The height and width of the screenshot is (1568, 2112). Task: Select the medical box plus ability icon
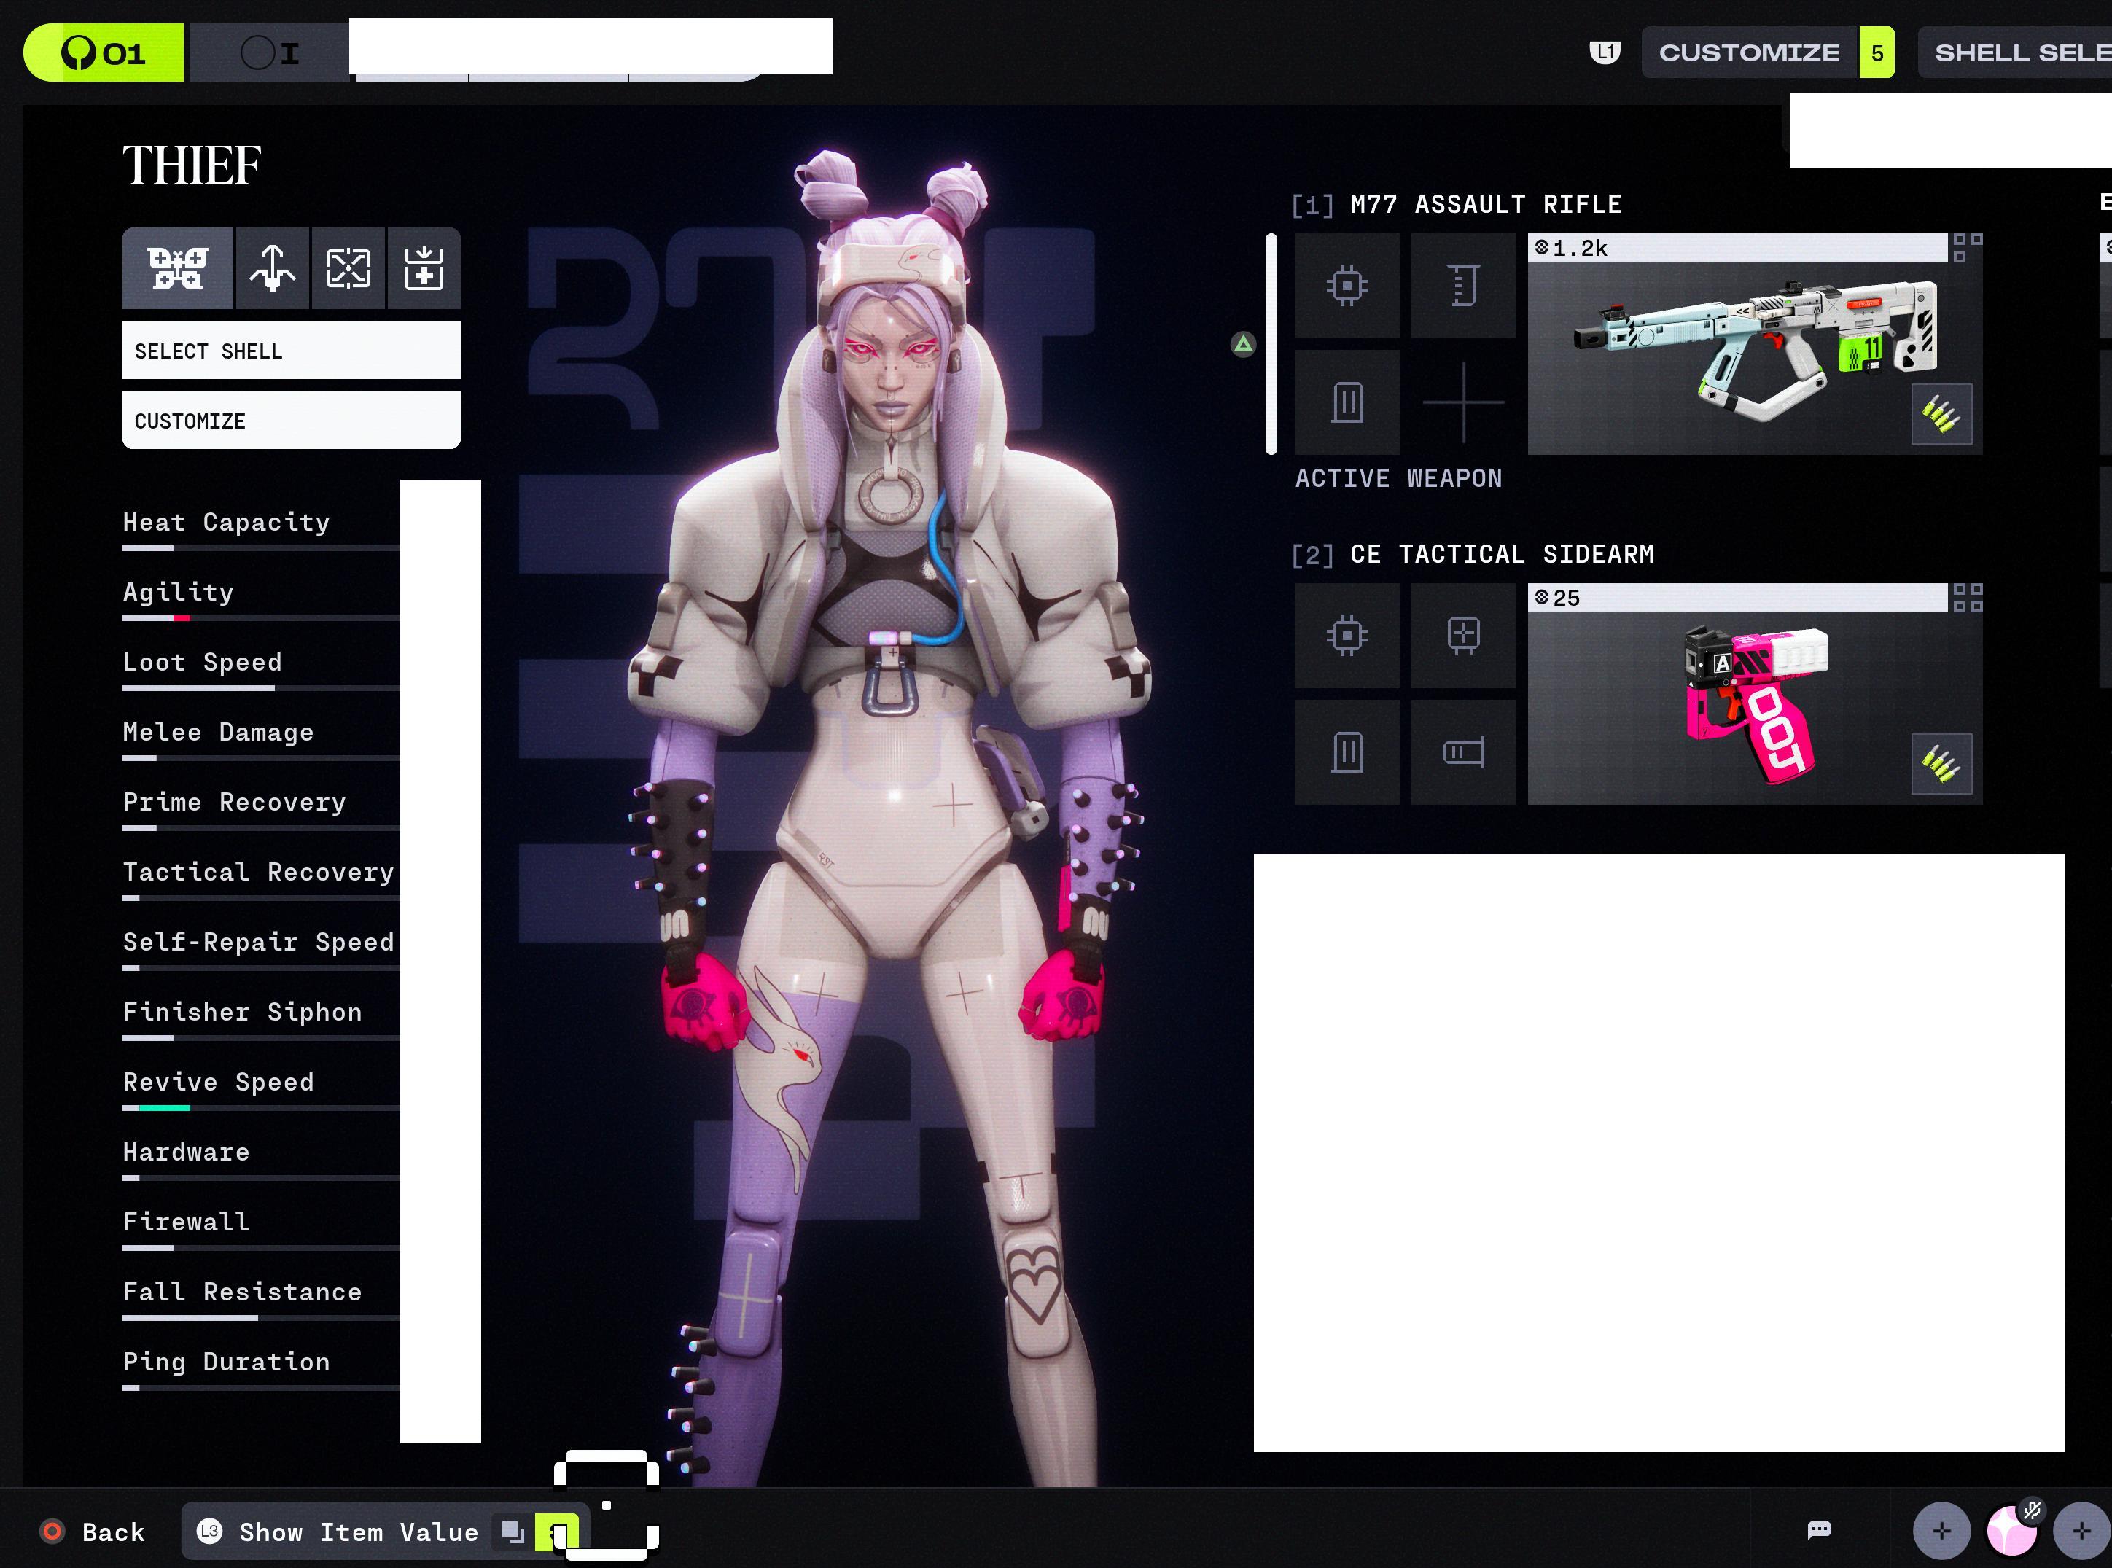point(424,268)
